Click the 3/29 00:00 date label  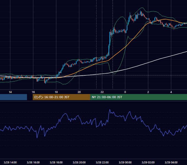point(125,162)
